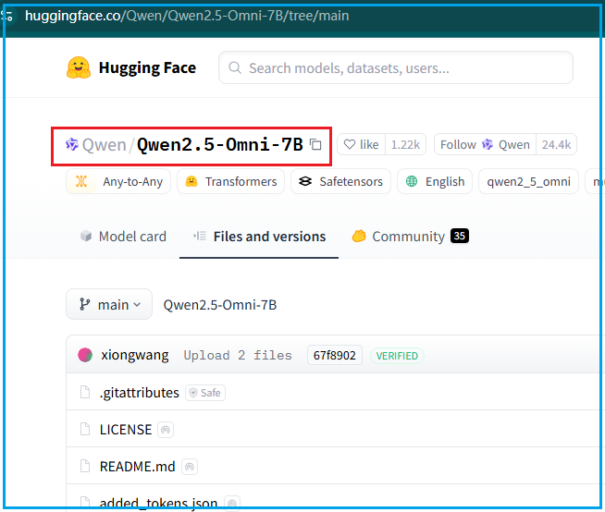Open the README.md file
Viewport: 605px width, 512px height.
(x=137, y=467)
